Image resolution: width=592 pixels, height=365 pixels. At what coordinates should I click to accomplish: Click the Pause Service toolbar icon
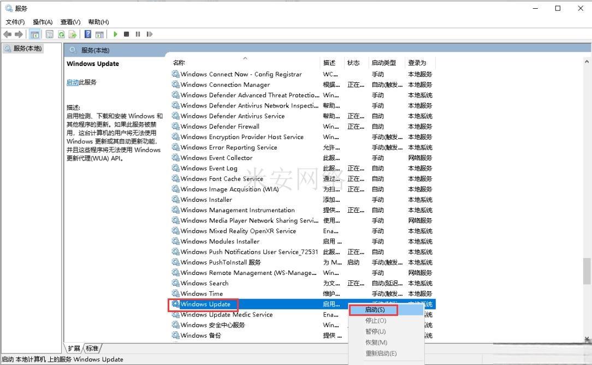(x=138, y=34)
